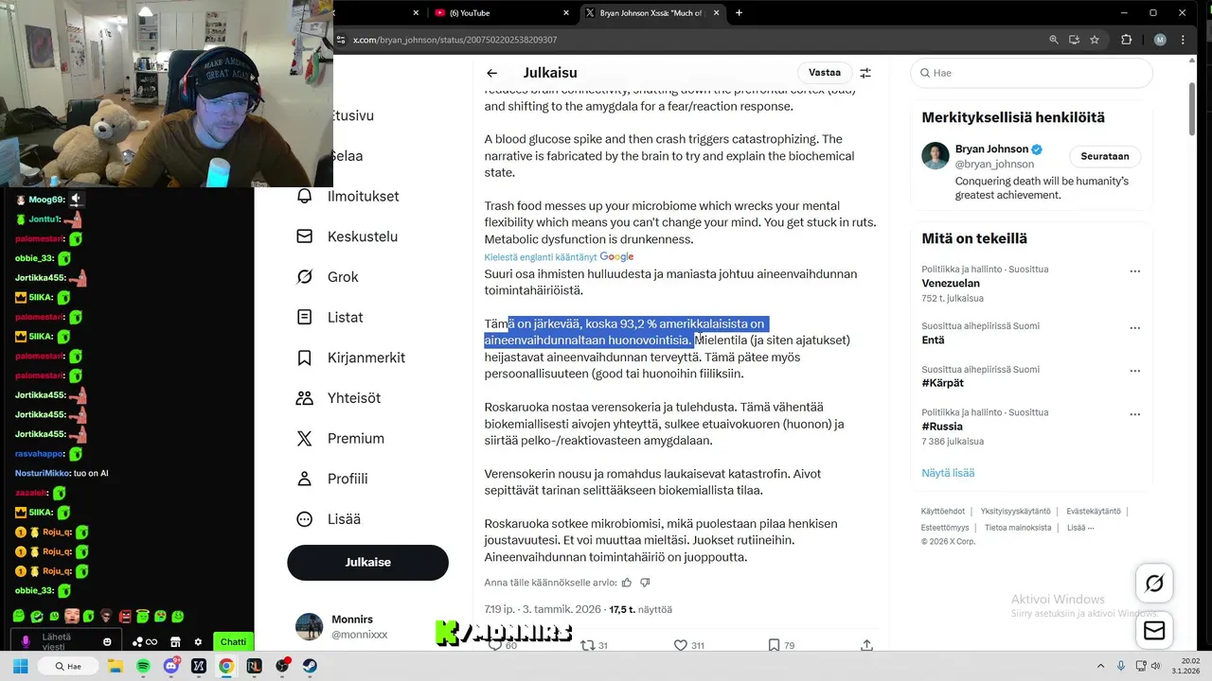Screen dimensions: 1212x681
Task: Click the green Chatti send button
Action: click(233, 641)
